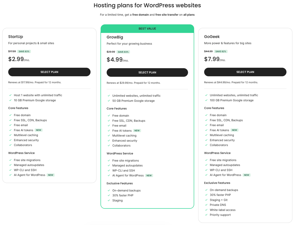This screenshot has height=225, width=295.
Task: Click checkmark beside 'Priority support'
Action: click(x=206, y=215)
